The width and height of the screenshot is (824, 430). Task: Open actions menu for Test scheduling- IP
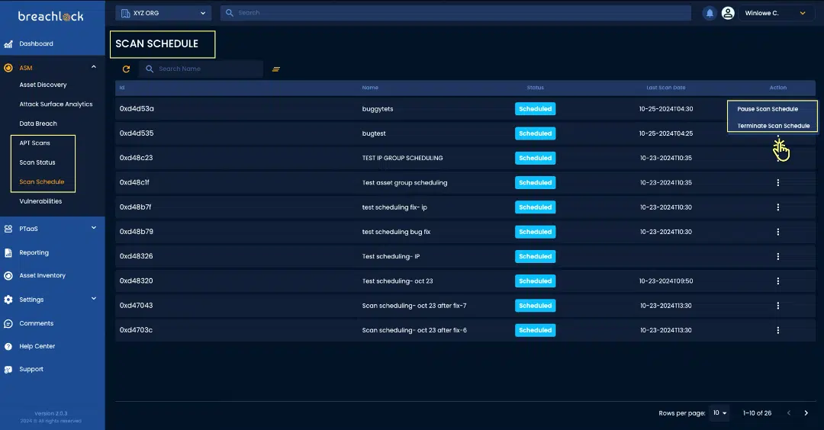pyautogui.click(x=778, y=256)
